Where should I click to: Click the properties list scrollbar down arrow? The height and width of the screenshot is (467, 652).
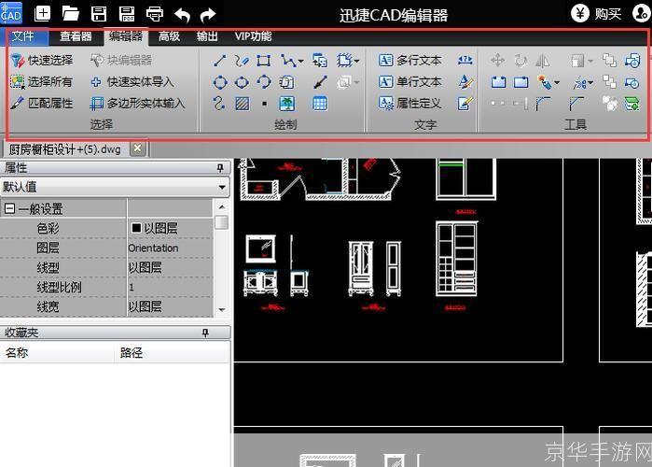pyautogui.click(x=222, y=310)
